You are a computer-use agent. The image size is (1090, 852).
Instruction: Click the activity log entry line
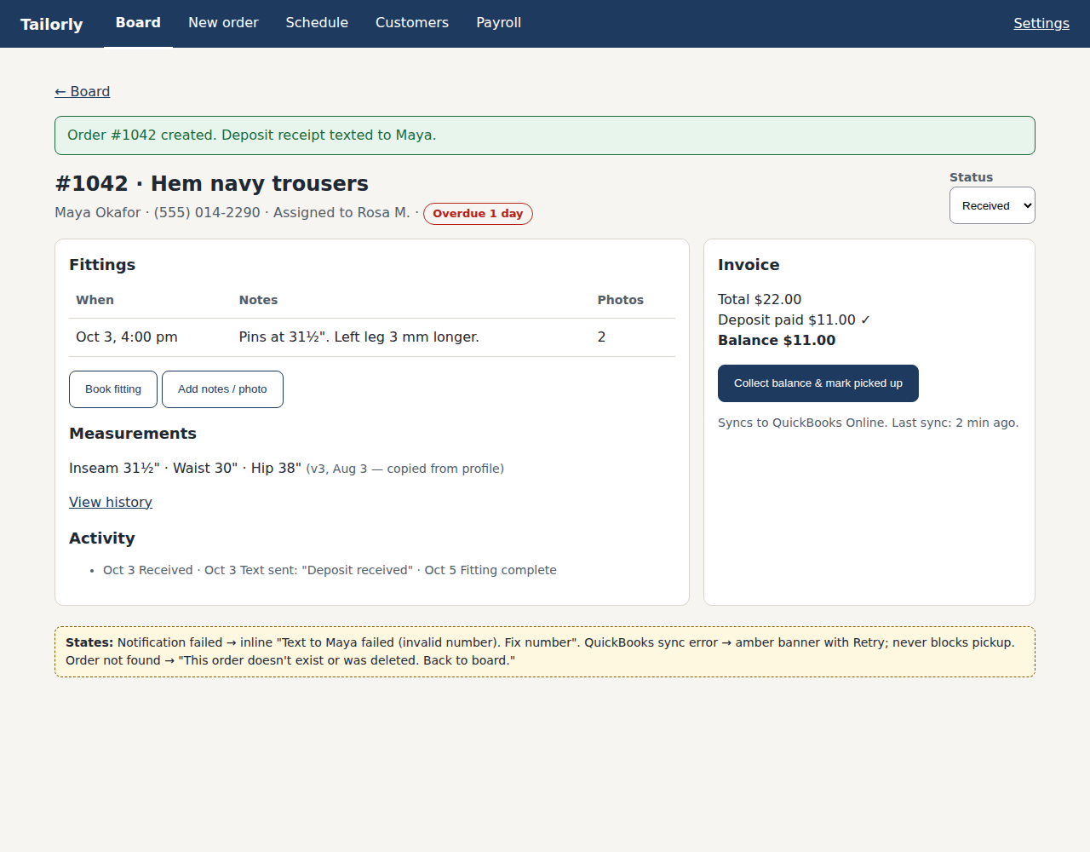tap(330, 570)
